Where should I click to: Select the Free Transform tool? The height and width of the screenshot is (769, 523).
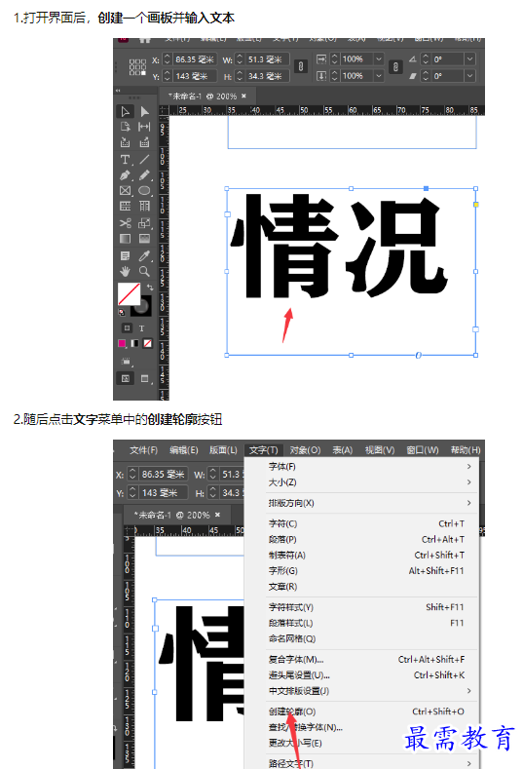coord(144,223)
